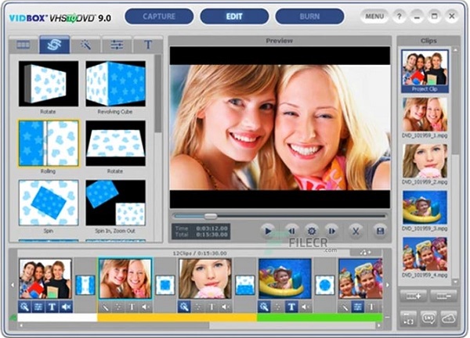Click the scene detection bracket icon
Screen dimensions: 470x338
tap(408, 319)
